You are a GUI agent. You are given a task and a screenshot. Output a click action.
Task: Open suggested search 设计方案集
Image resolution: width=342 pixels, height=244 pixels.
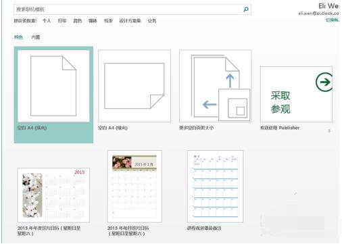[x=130, y=21]
